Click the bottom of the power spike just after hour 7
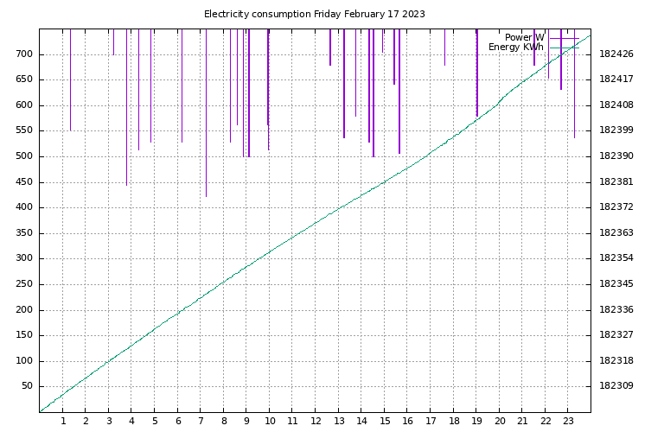Screen dimensions: 664x432 coord(206,196)
